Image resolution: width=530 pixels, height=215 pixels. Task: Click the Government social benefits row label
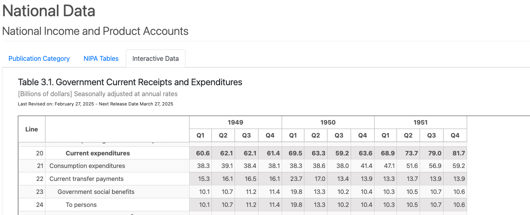(96, 192)
